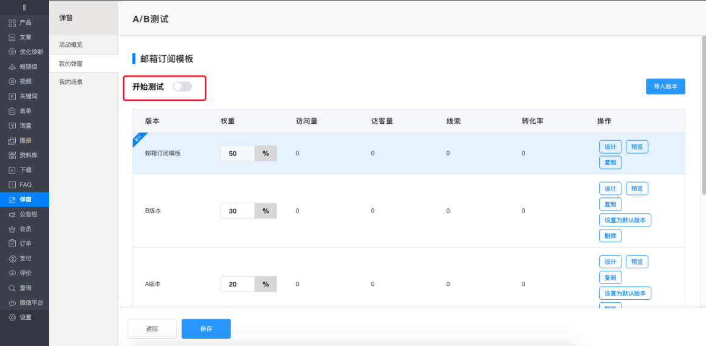Click the 短链接 sidebar icon

point(12,67)
